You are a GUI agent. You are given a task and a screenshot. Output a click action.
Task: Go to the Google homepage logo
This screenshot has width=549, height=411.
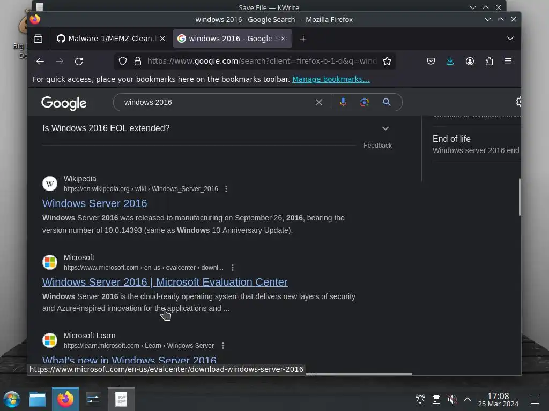pos(64,103)
